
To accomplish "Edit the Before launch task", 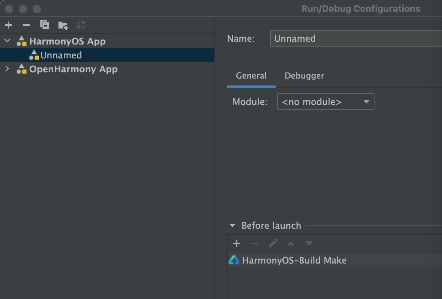I will click(x=273, y=243).
